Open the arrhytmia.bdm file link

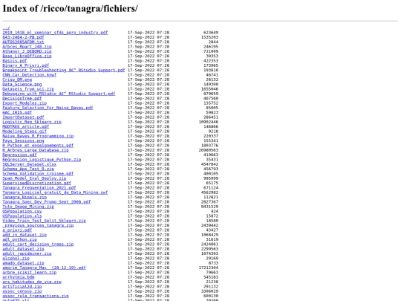coord(19,277)
